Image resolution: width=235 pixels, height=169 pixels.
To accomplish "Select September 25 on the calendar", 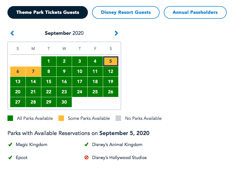I will coord(95,92).
